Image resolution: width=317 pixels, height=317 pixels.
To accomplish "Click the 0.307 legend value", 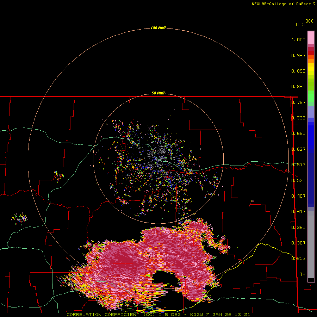I will coord(298,243).
